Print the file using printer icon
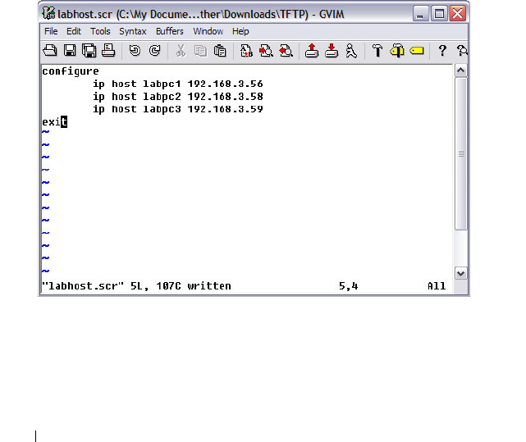The height and width of the screenshot is (442, 526). click(108, 51)
